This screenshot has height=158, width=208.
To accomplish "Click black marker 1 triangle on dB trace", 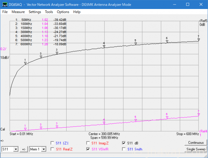I will point(25,63).
